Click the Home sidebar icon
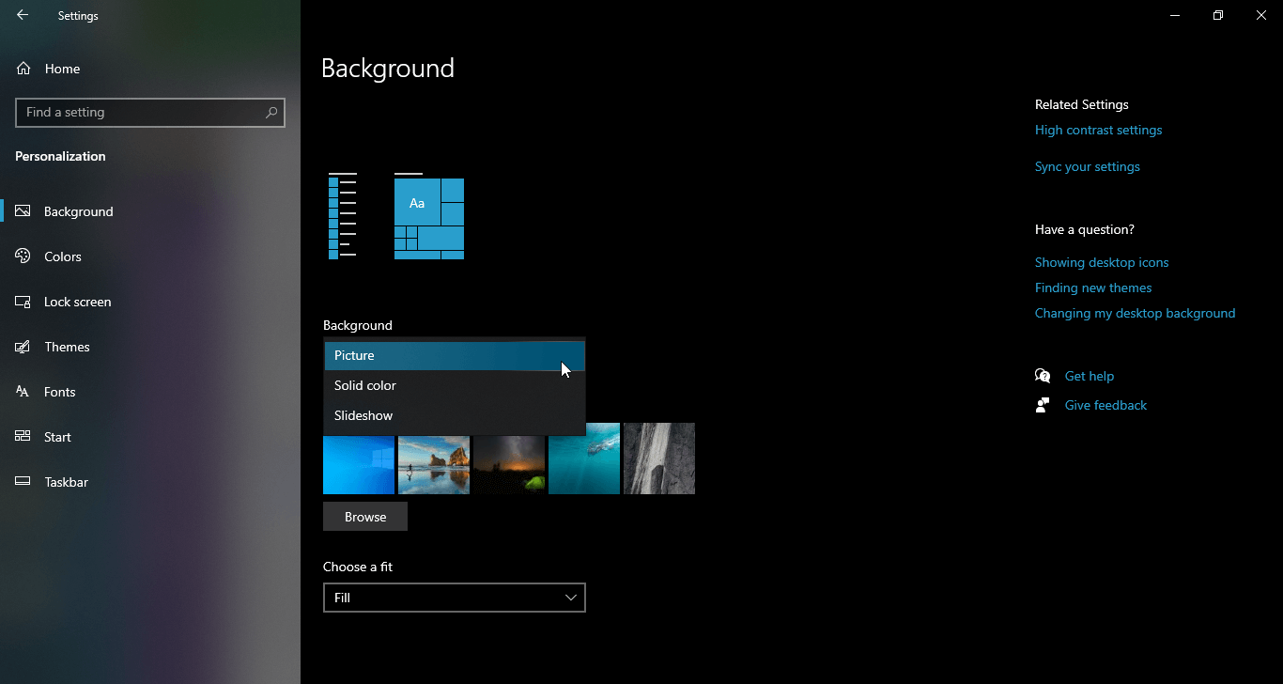This screenshot has height=684, width=1283. pyautogui.click(x=22, y=68)
